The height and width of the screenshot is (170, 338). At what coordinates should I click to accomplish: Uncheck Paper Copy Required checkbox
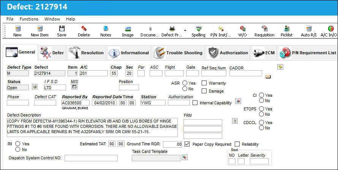click(x=187, y=144)
